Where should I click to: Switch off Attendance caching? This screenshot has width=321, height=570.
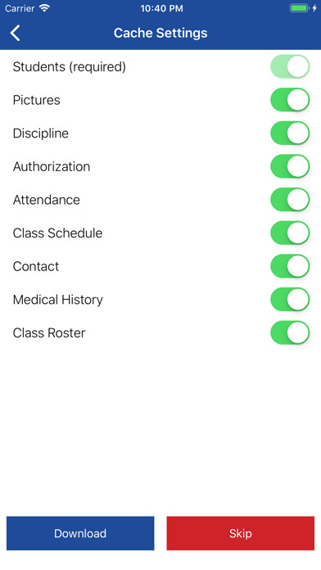pos(290,200)
